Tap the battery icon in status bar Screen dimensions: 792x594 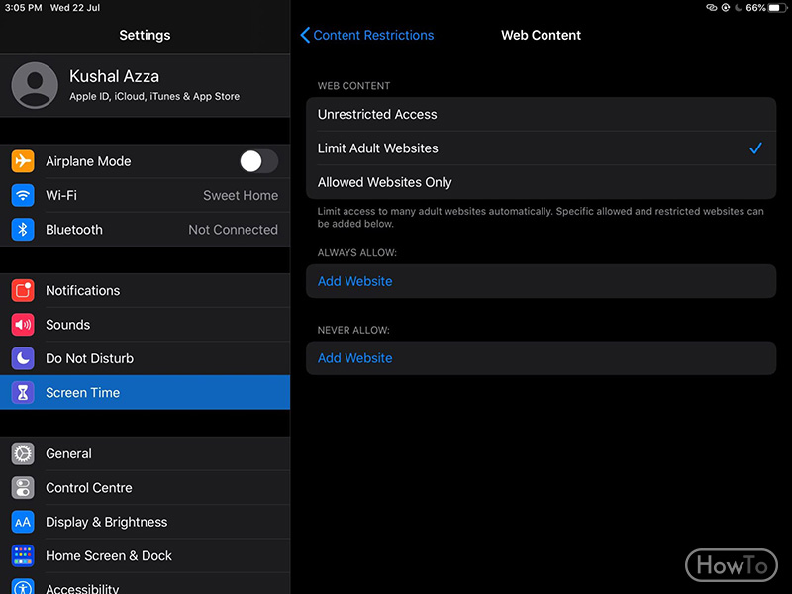[776, 8]
